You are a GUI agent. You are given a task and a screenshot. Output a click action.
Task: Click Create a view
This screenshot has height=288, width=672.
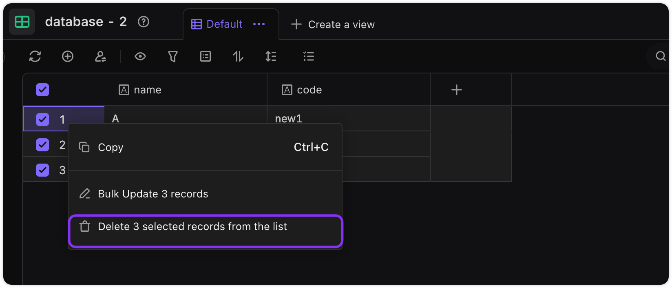333,24
